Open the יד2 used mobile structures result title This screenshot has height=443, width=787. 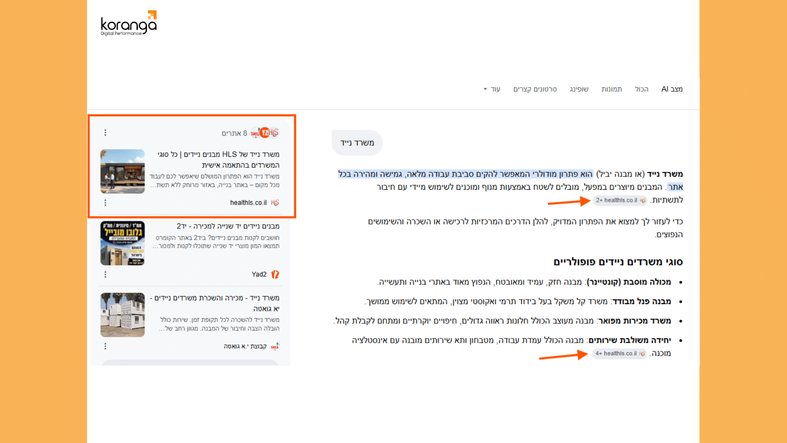pos(228,226)
